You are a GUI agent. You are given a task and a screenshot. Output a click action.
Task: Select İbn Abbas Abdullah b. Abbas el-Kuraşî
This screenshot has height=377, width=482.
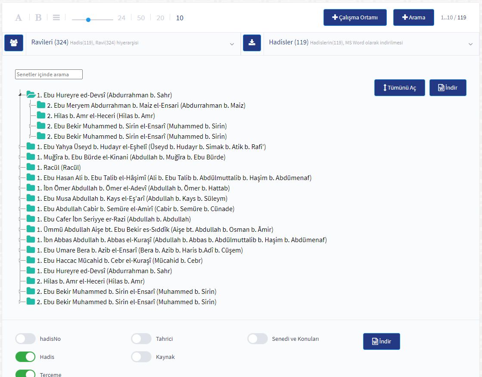[x=182, y=240]
